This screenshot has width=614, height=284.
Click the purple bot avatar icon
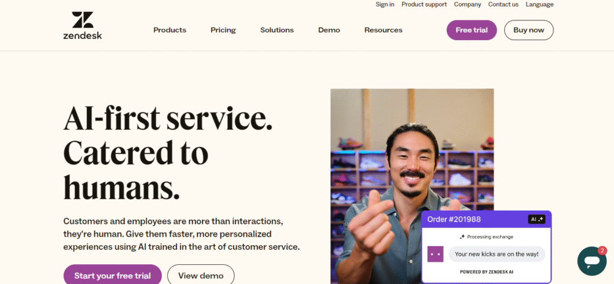[x=435, y=254]
